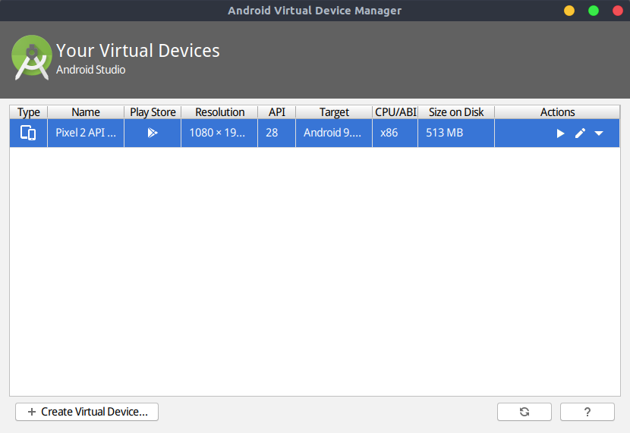
Task: Edit the Pixel 2 AVD with pencil icon
Action: (x=580, y=133)
